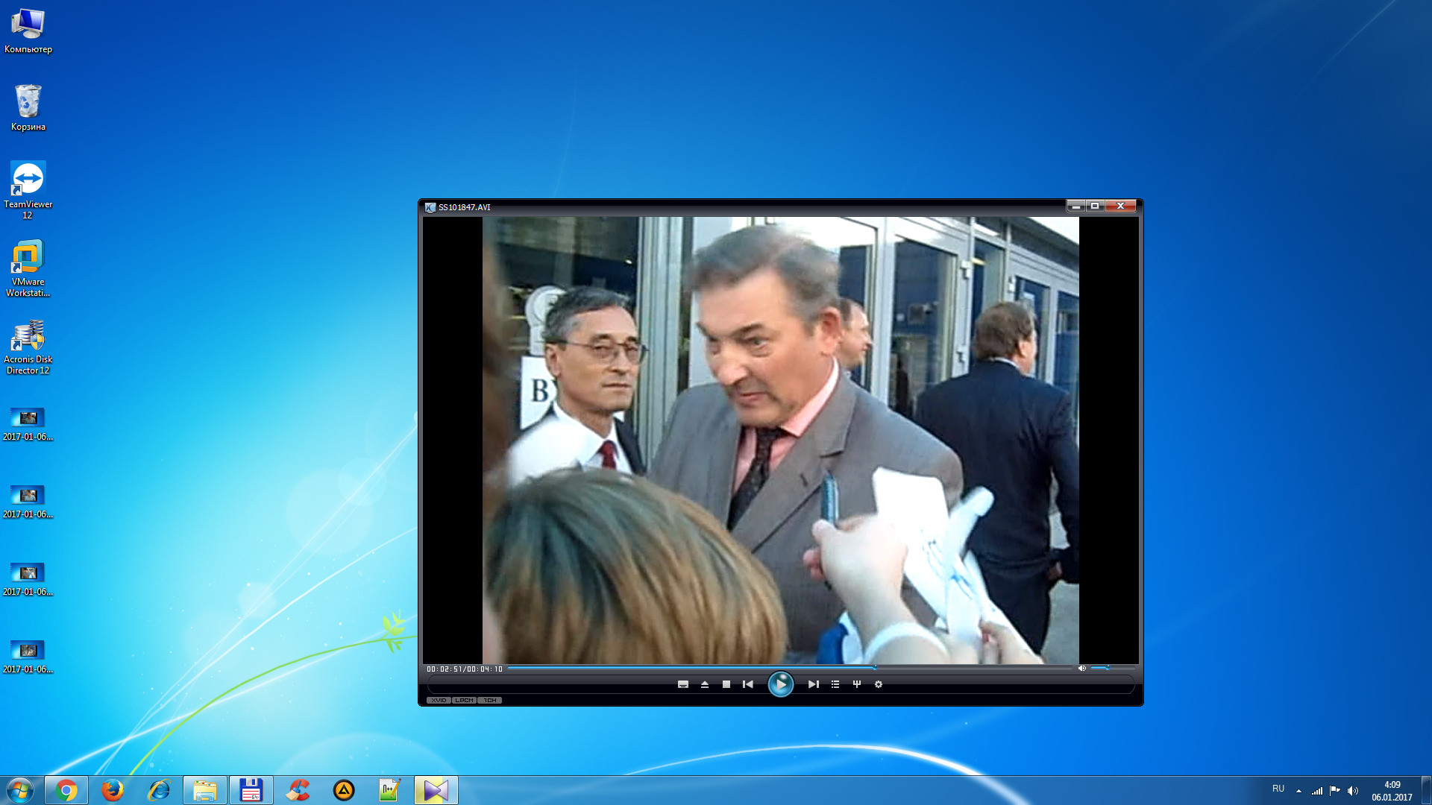The height and width of the screenshot is (805, 1432).
Task: Toggle the subtitle display icon
Action: pos(683,684)
